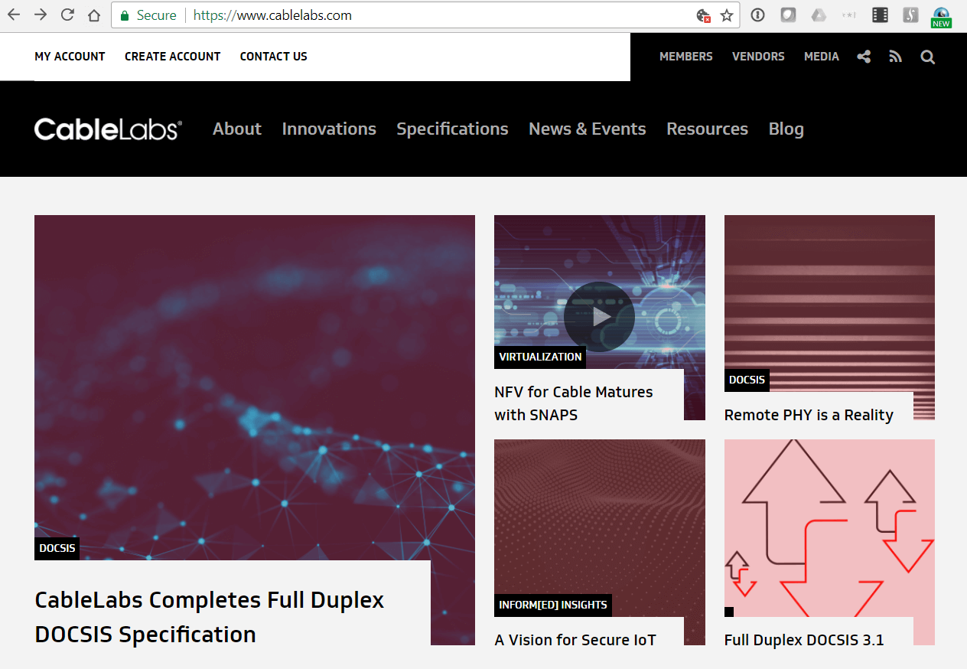This screenshot has width=967, height=669.
Task: Click the film strip extension icon
Action: (x=880, y=15)
